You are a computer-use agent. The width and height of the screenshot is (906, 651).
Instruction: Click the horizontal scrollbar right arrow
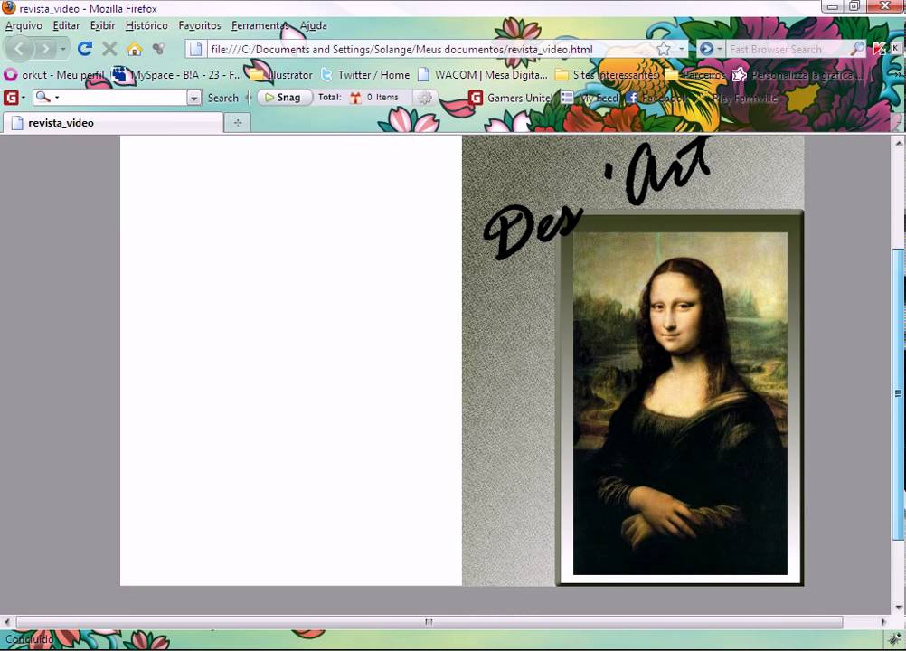(883, 622)
